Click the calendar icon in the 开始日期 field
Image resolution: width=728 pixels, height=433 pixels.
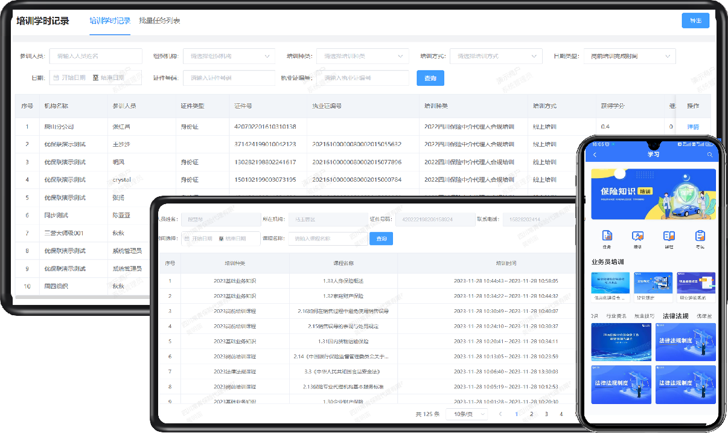pos(56,78)
